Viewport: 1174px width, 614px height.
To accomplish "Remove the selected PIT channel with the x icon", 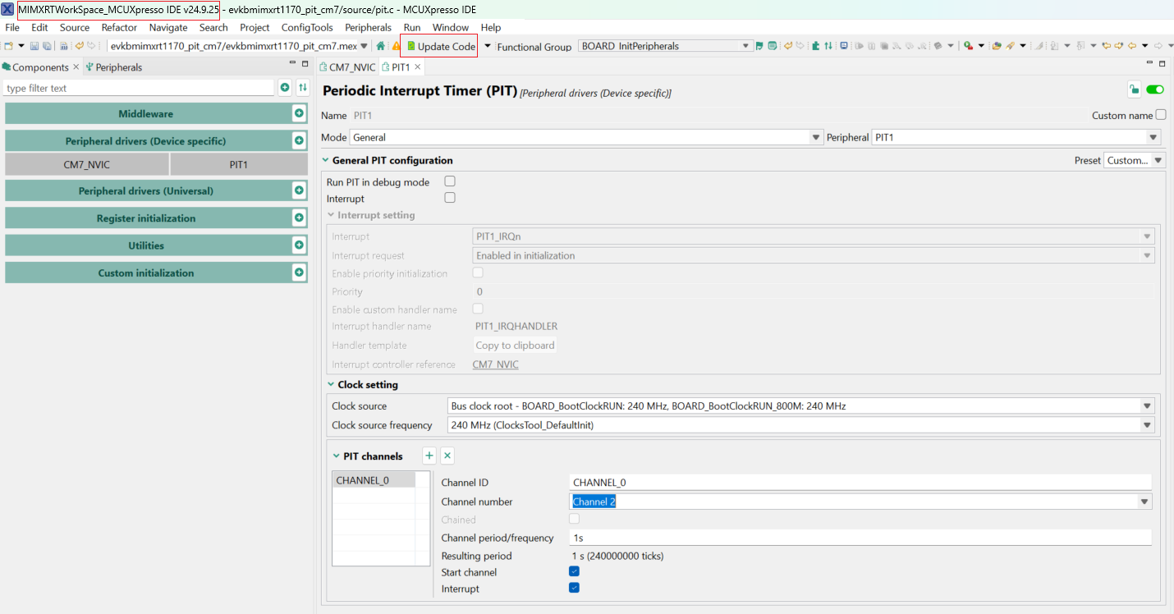I will (447, 455).
